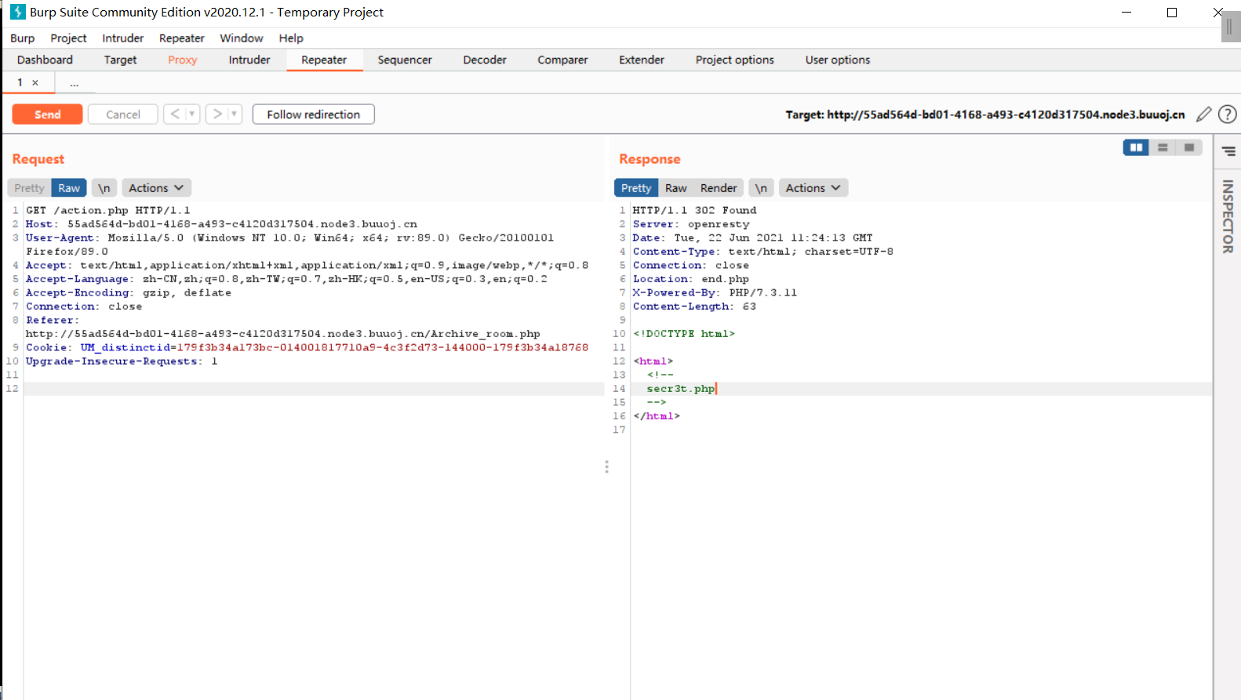1241x700 pixels.
Task: Click Follow redirection
Action: click(x=313, y=114)
